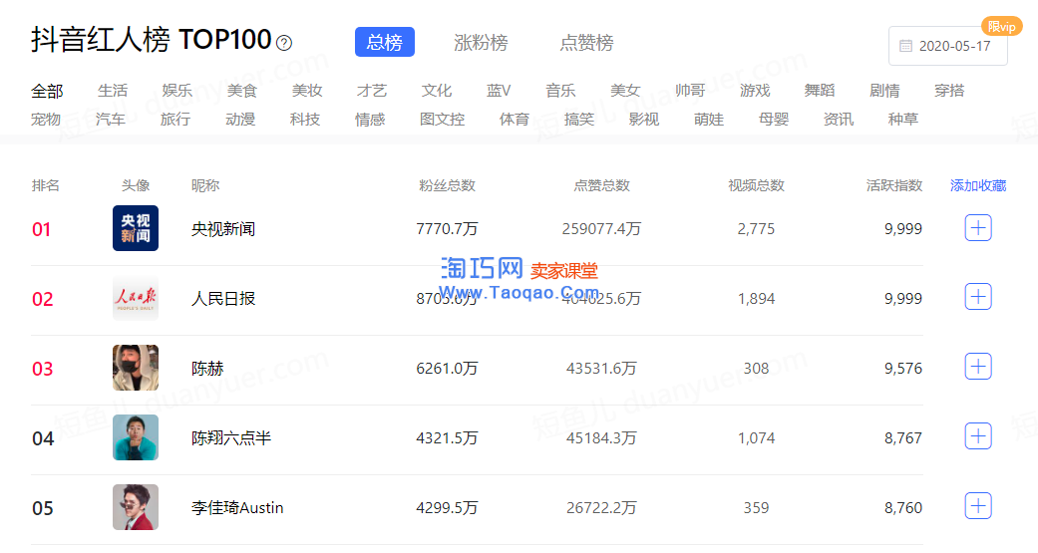Filter by 穿搭 category
The image size is (1038, 553).
coord(949,91)
